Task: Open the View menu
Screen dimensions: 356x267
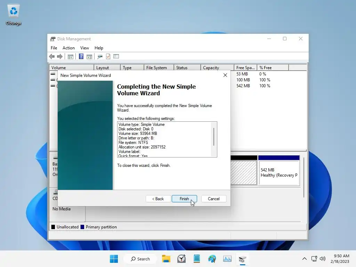Action: click(84, 48)
